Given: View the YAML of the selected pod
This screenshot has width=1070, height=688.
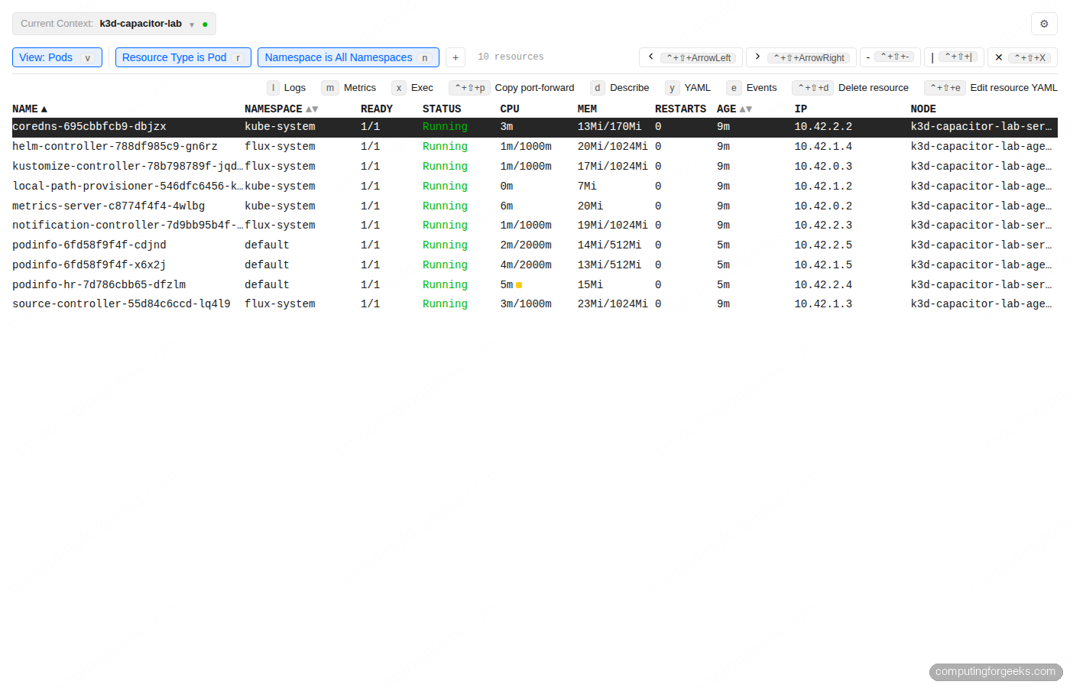Looking at the screenshot, I should (x=688, y=88).
